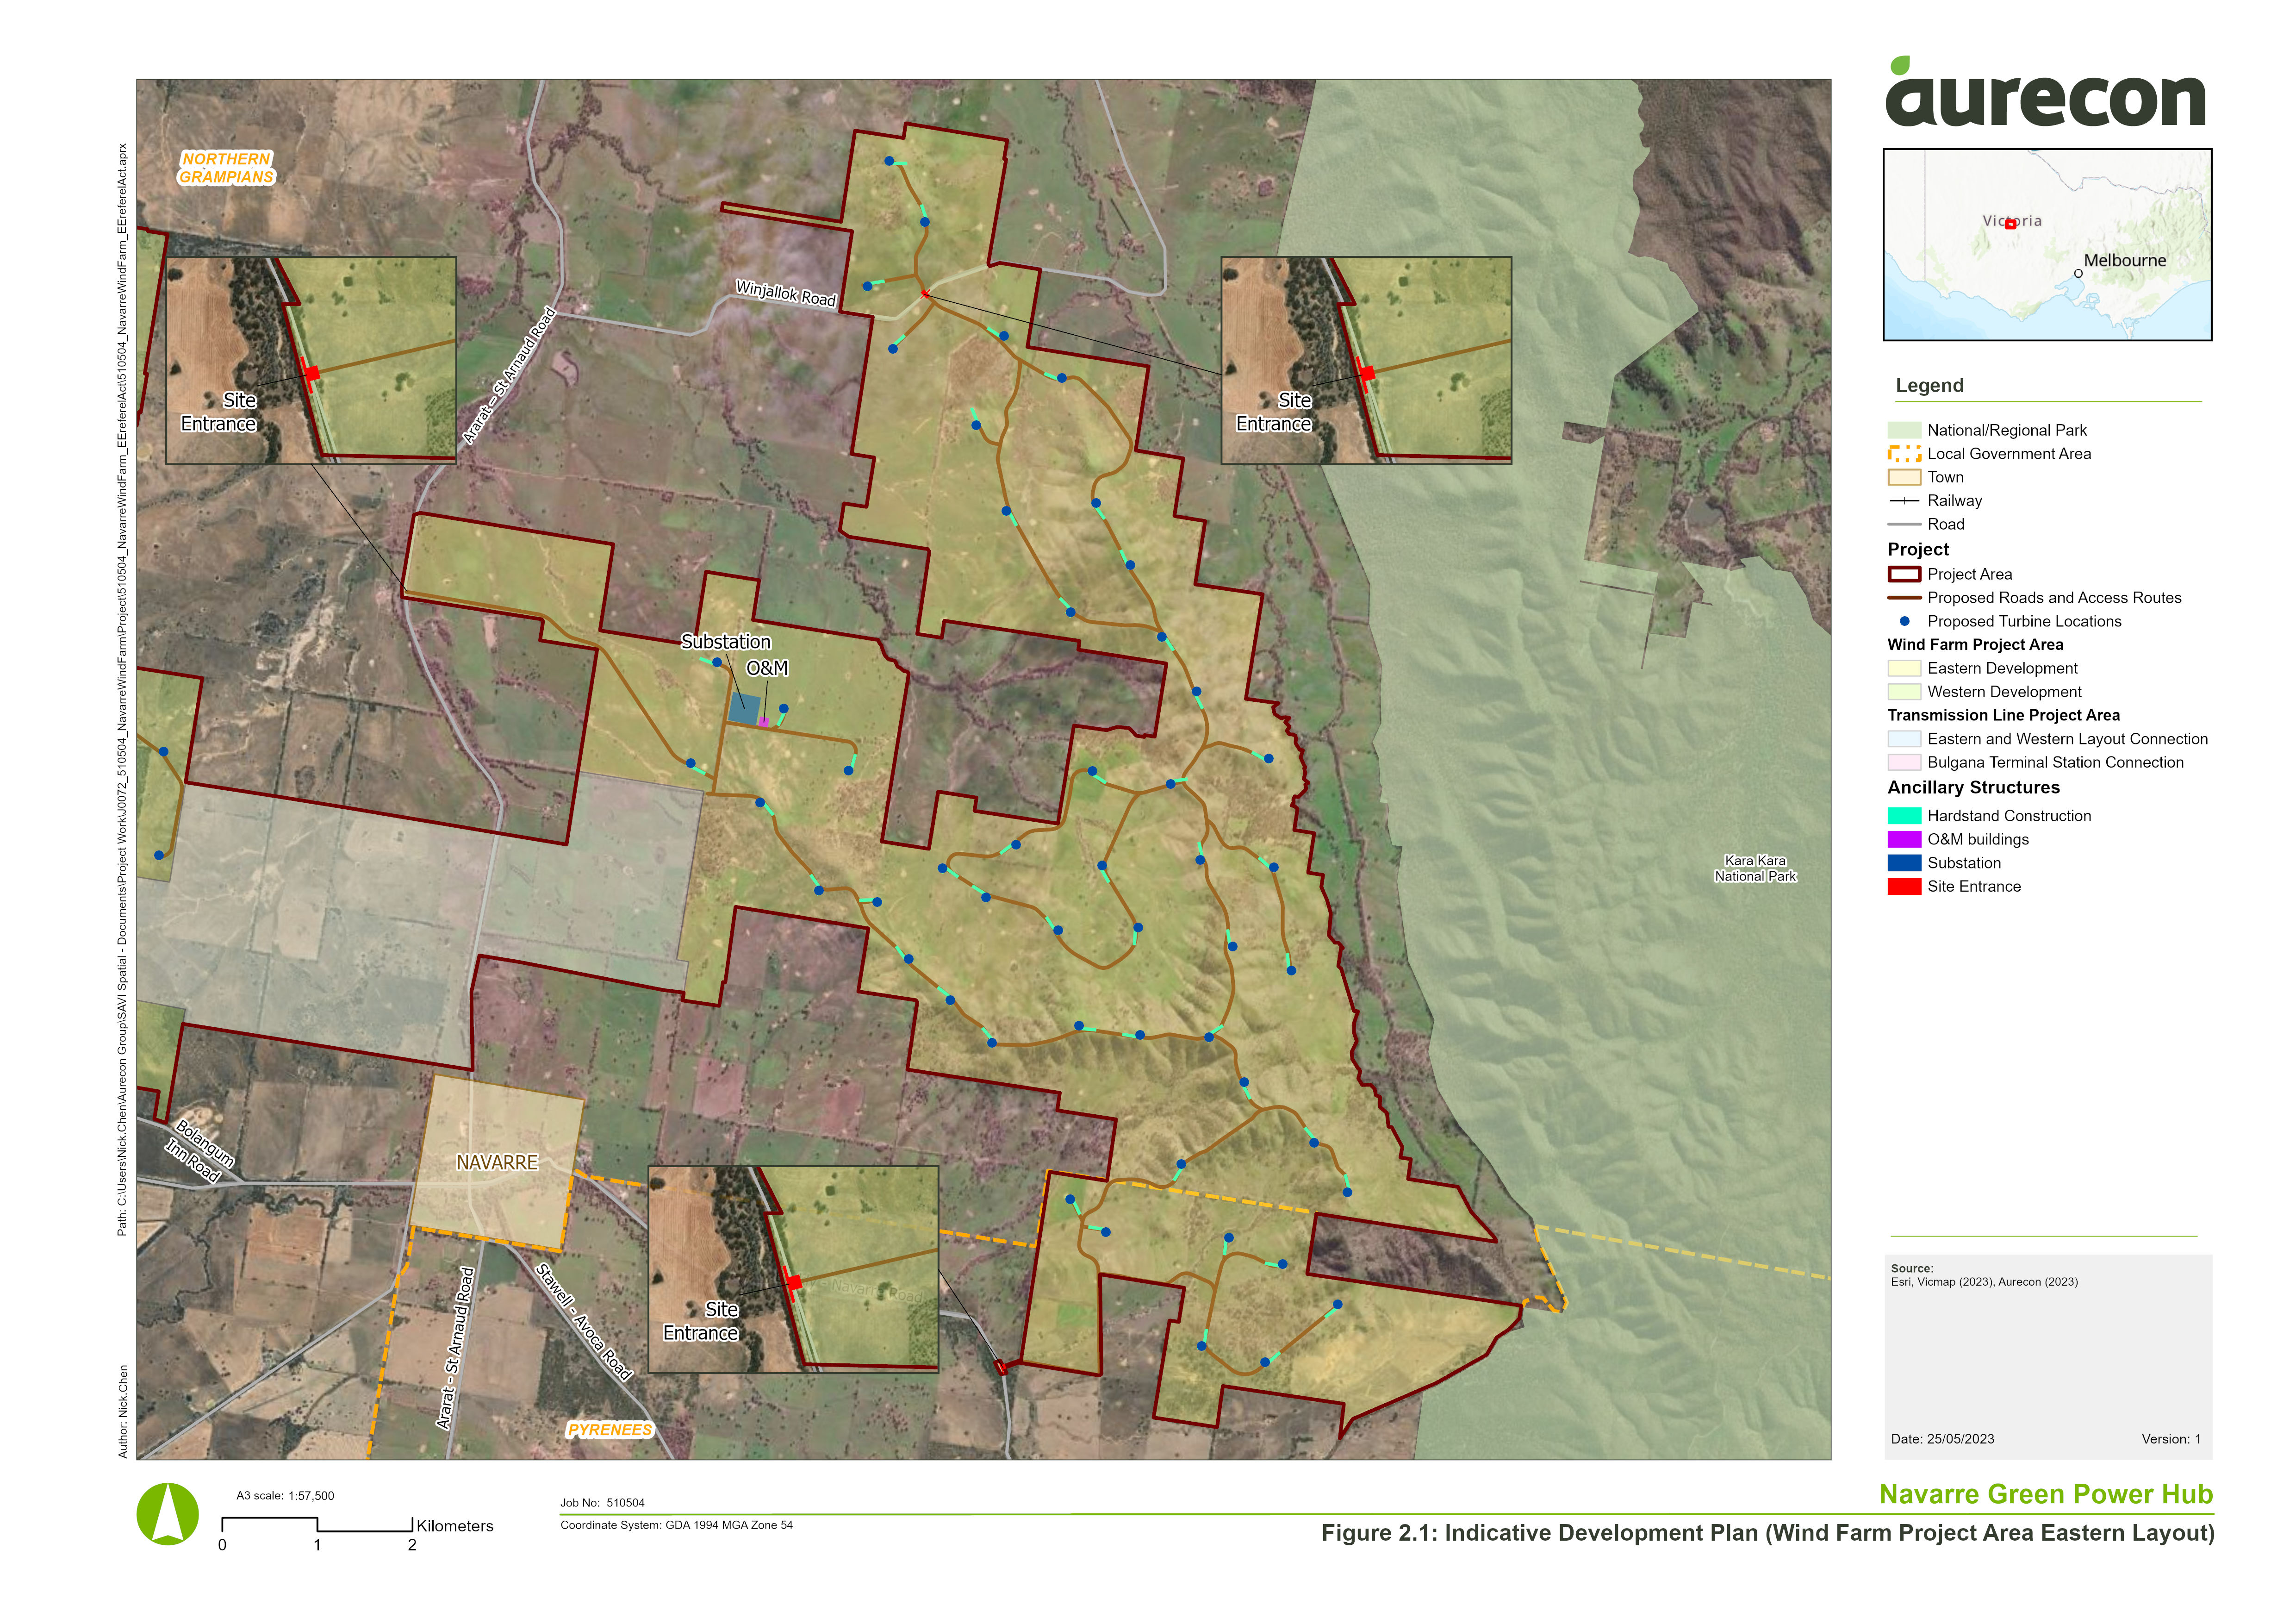Click the O&M buildings purple swatch
Screen dimensions: 2296x1624
tap(1904, 839)
